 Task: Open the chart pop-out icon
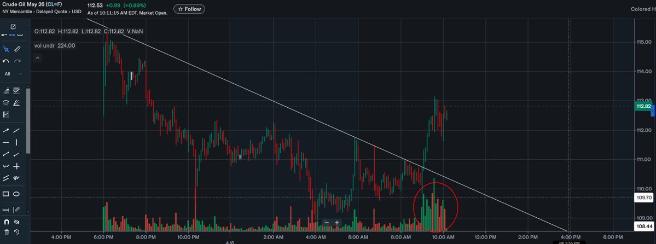(13, 27)
